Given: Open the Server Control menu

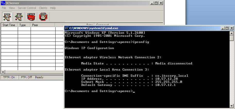Looking at the screenshot, I should click(x=27, y=8).
